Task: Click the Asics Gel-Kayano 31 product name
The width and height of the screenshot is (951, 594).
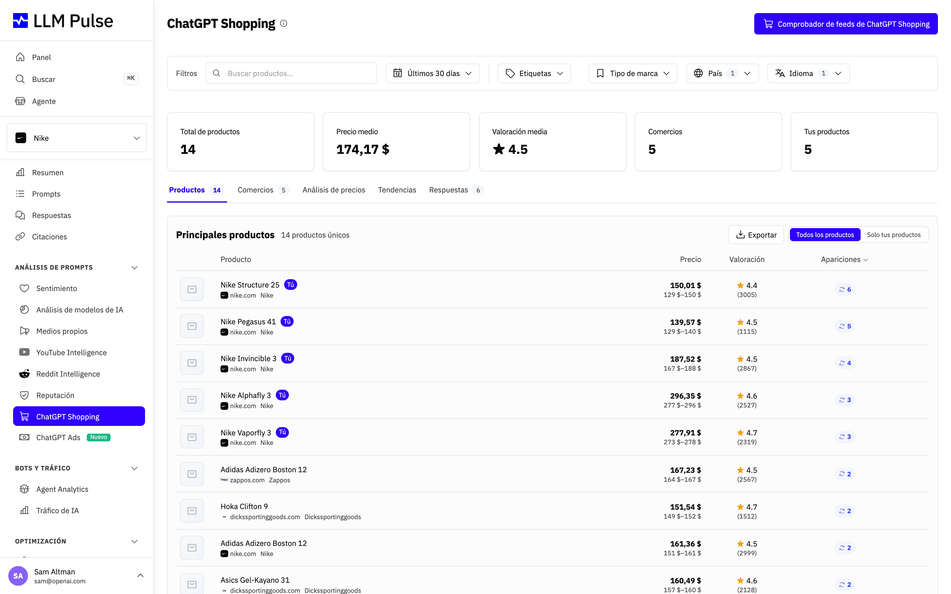Action: 255,580
